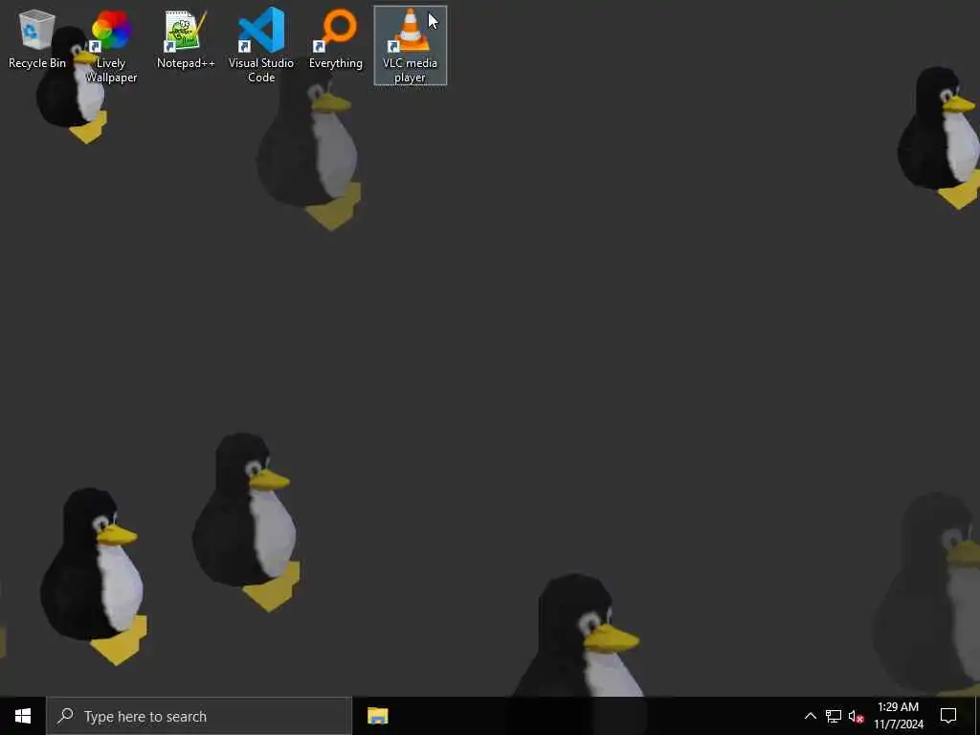Open the network status tray icon

pyautogui.click(x=834, y=716)
